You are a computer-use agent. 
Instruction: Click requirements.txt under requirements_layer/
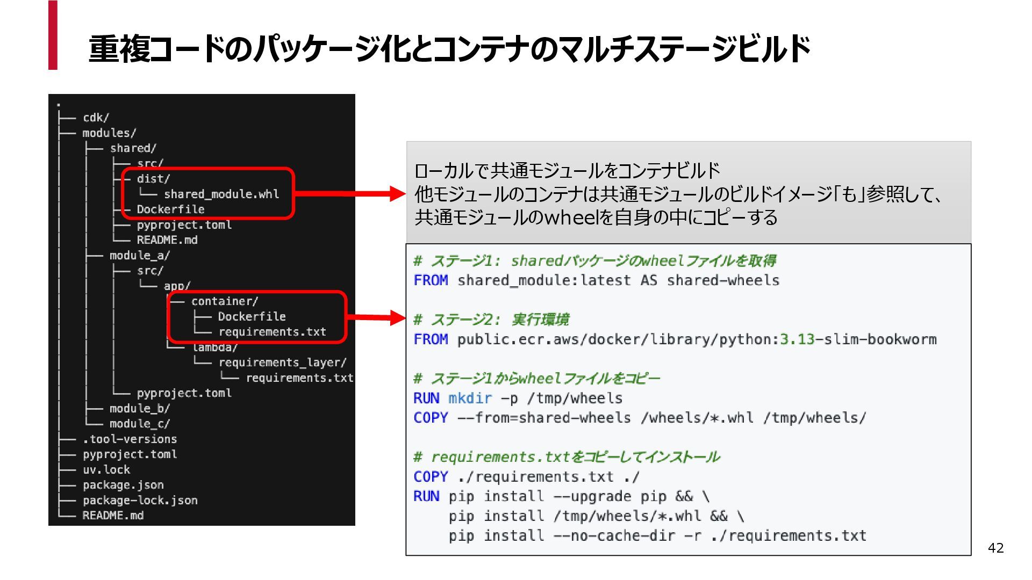pyautogui.click(x=299, y=378)
